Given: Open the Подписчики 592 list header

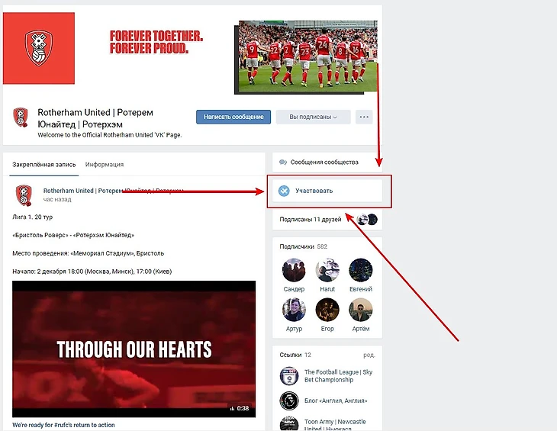Looking at the screenshot, I should click(x=304, y=246).
